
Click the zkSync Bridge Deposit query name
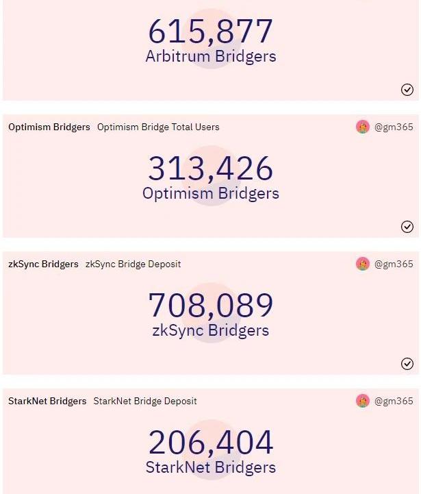coord(133,264)
